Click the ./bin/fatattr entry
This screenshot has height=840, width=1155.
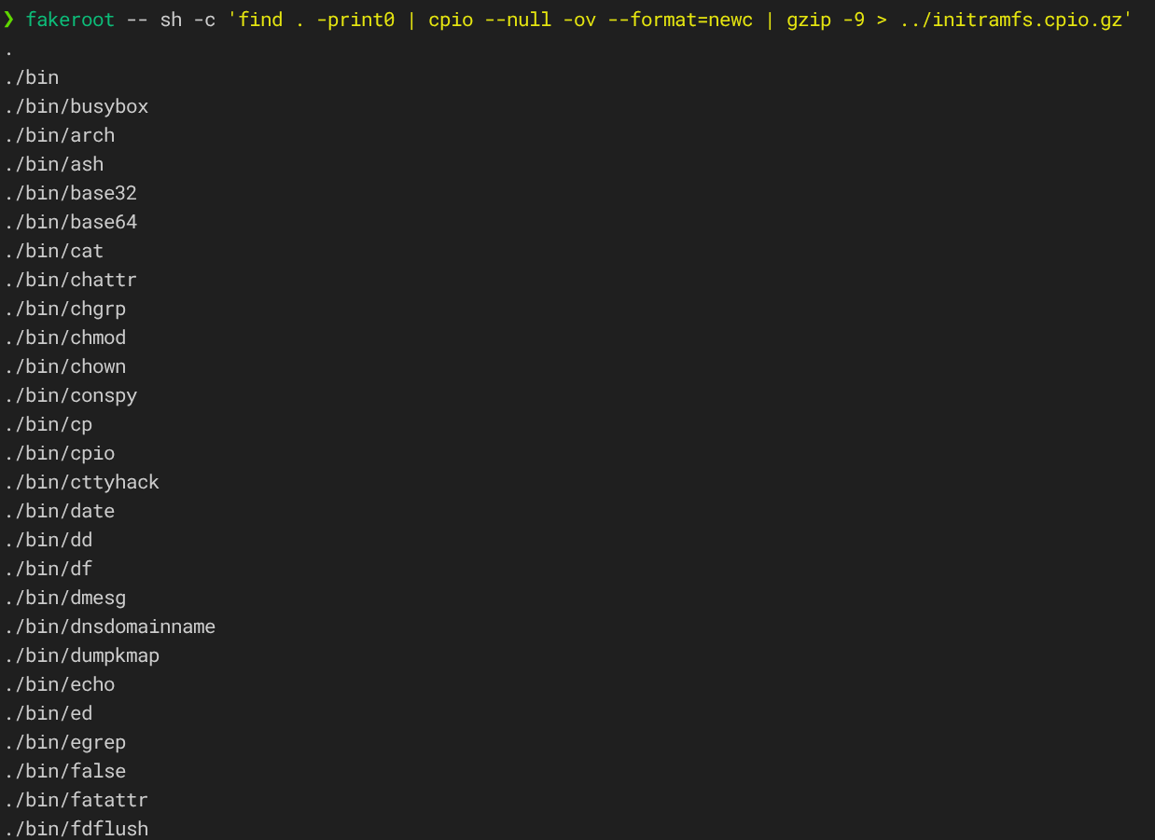click(77, 800)
